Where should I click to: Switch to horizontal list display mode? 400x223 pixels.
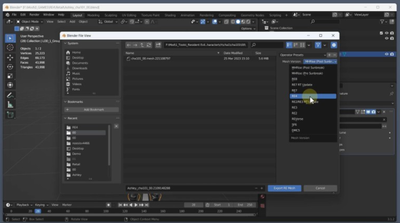coord(296,45)
